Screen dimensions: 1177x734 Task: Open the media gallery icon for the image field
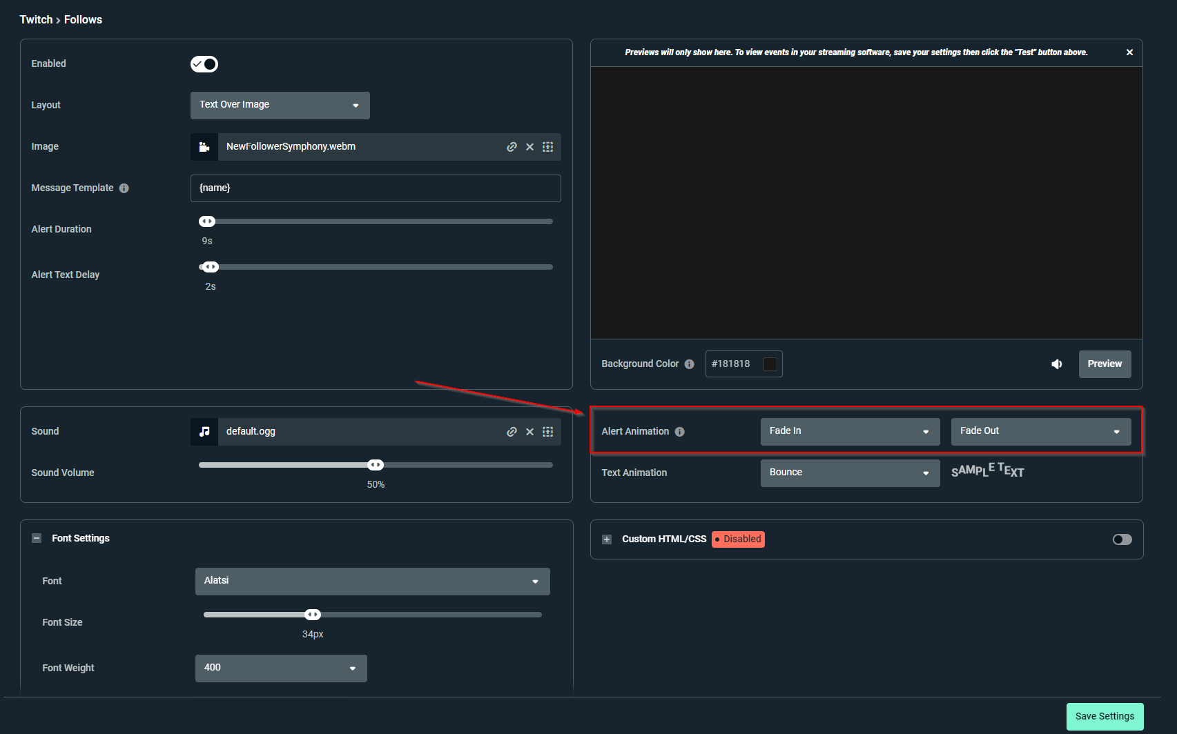pos(547,147)
